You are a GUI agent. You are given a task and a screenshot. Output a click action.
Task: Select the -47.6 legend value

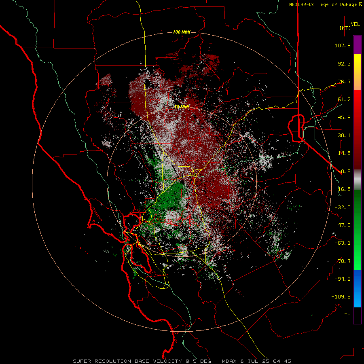click(343, 225)
